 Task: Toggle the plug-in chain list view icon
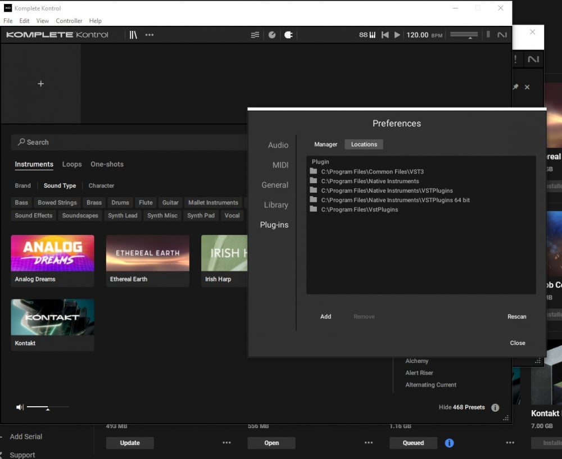click(x=255, y=35)
